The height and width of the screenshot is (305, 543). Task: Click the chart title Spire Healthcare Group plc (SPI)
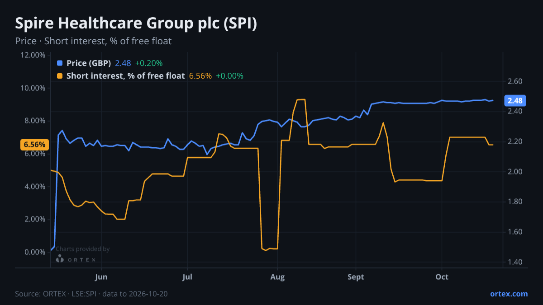tap(136, 23)
